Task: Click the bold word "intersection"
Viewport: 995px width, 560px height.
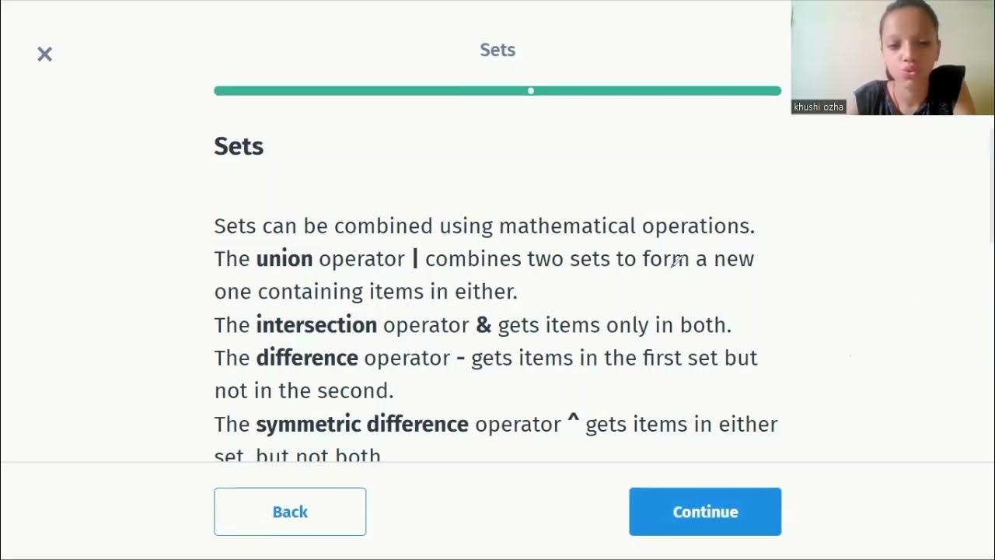Action: pos(316,324)
